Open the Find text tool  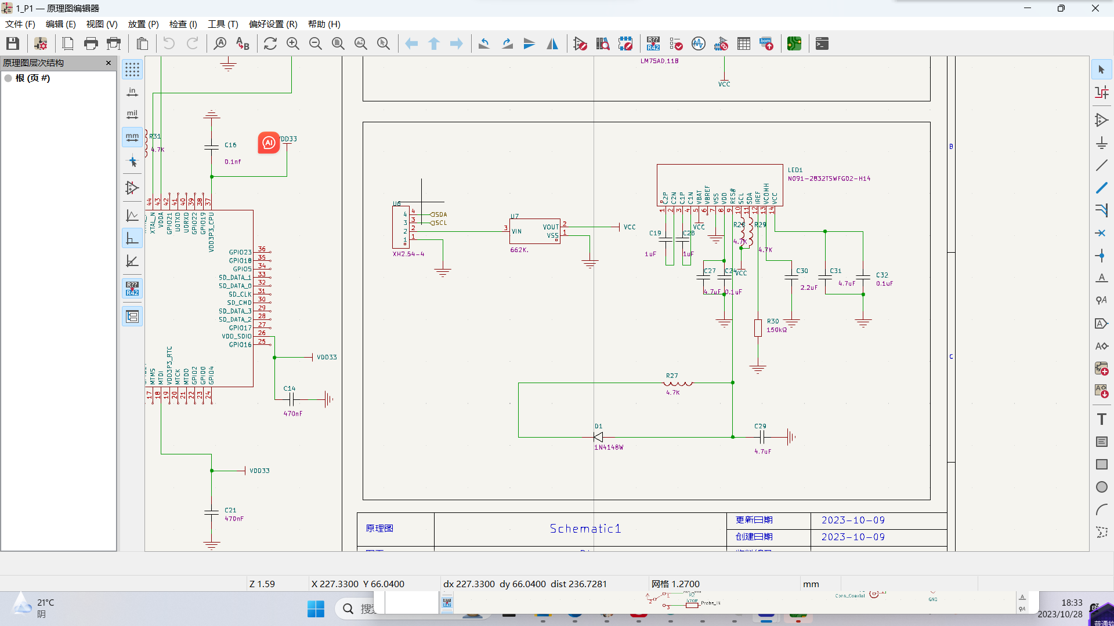coord(220,43)
